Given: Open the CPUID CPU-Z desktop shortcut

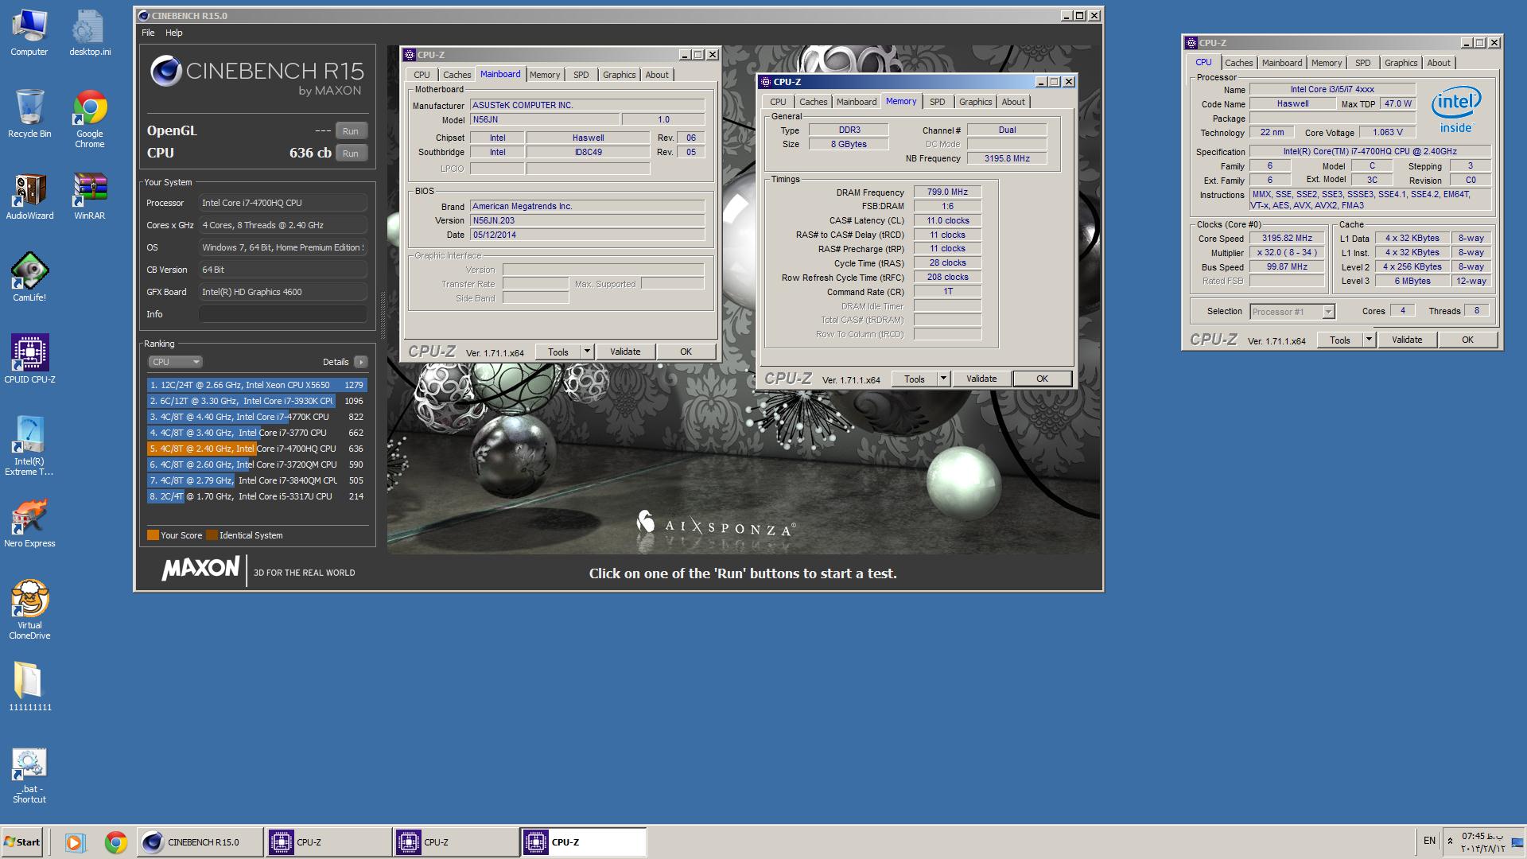Looking at the screenshot, I should (x=29, y=360).
